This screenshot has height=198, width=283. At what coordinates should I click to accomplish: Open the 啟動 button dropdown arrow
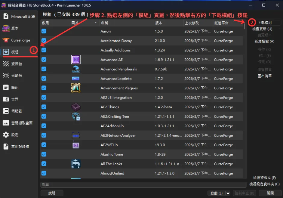228,193
